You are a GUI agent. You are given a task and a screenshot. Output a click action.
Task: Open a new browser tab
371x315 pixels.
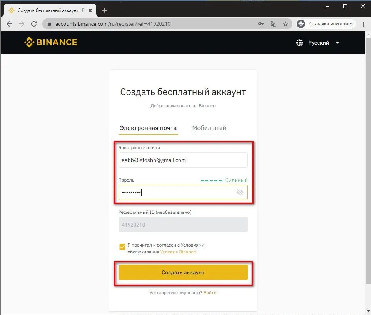point(105,10)
